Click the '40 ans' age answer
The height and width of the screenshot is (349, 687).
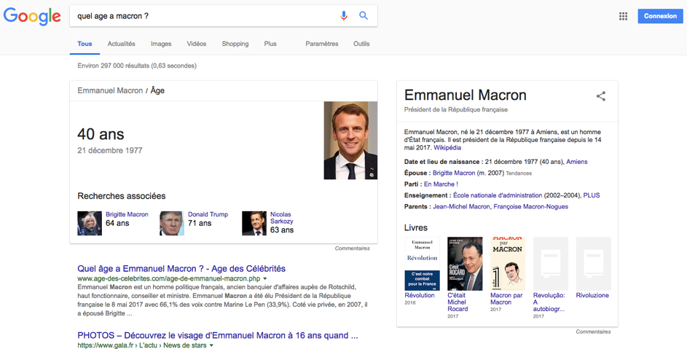[101, 134]
